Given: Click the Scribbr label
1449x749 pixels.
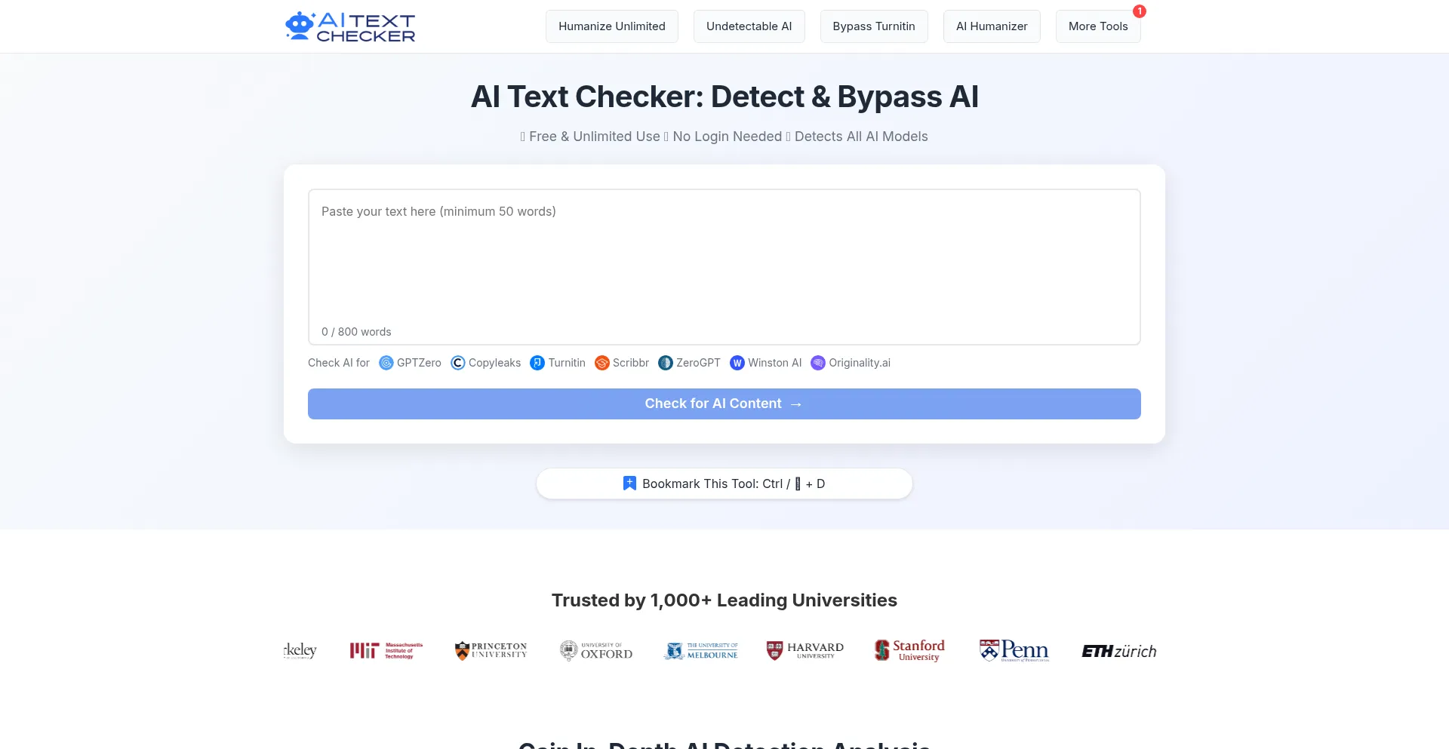Looking at the screenshot, I should [631, 363].
